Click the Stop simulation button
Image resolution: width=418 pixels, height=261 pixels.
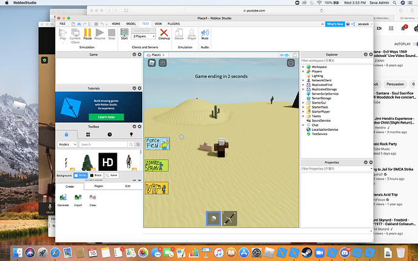(x=111, y=34)
